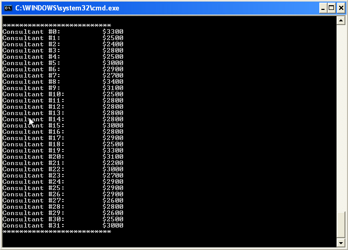Click the amount $2900 for Consultant #26
The width and height of the screenshot is (348, 250).
(x=113, y=194)
